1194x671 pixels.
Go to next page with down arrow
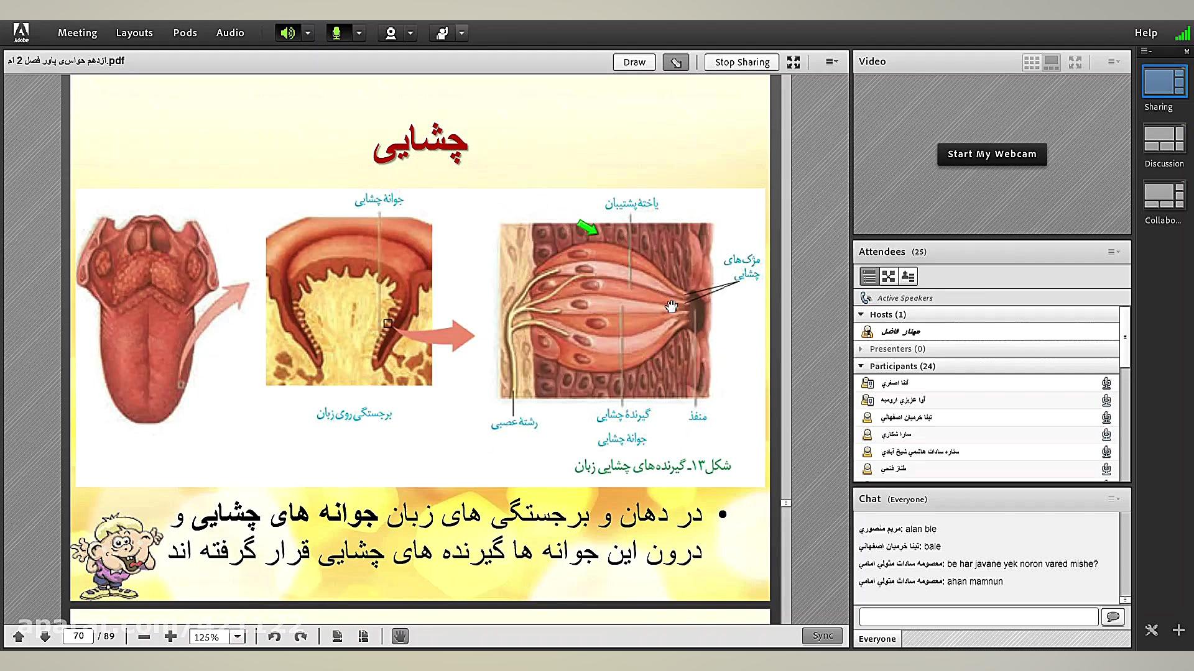pyautogui.click(x=45, y=636)
